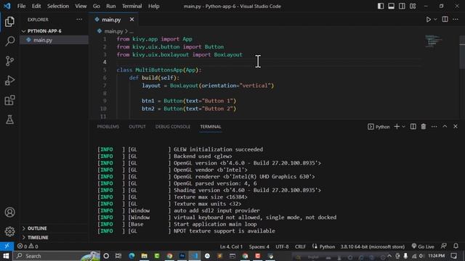The height and width of the screenshot is (261, 465).
Task: Open notifications bell in status bar
Action: tap(456, 246)
